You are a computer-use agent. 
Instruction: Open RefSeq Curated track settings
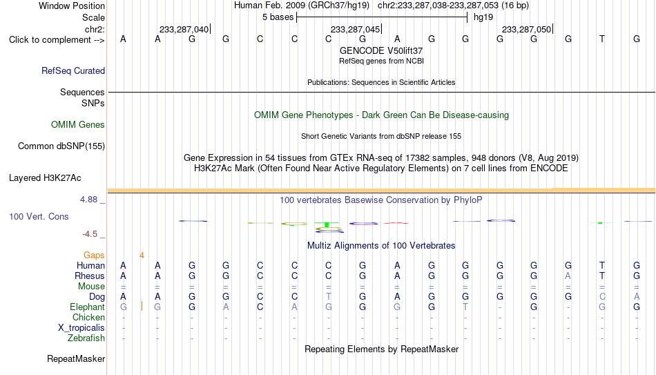(73, 70)
